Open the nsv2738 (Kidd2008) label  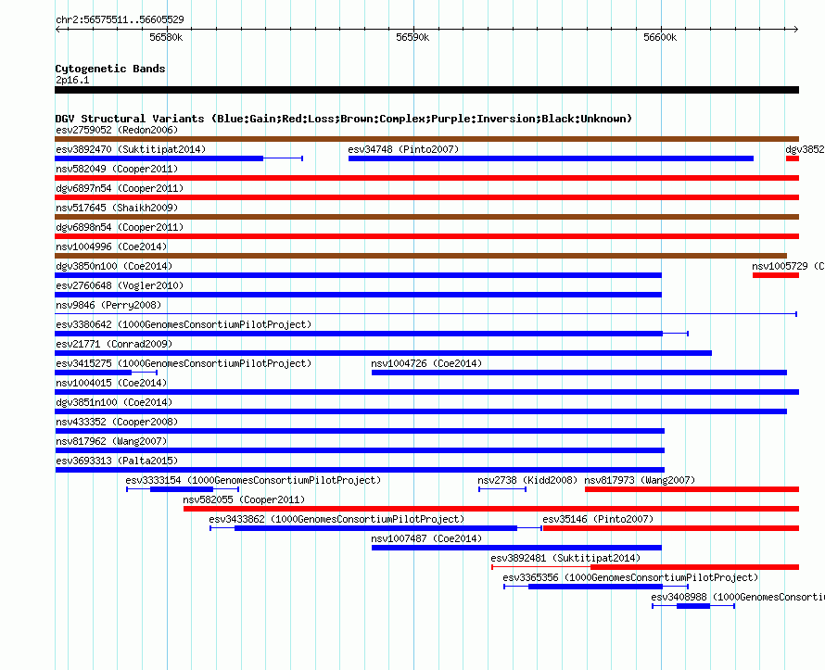pos(527,480)
